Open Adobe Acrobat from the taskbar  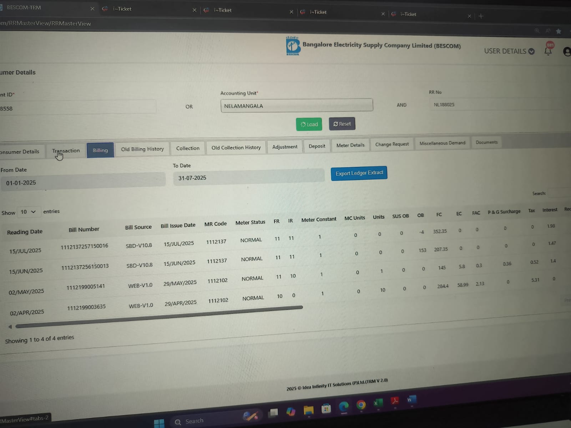[x=395, y=401]
